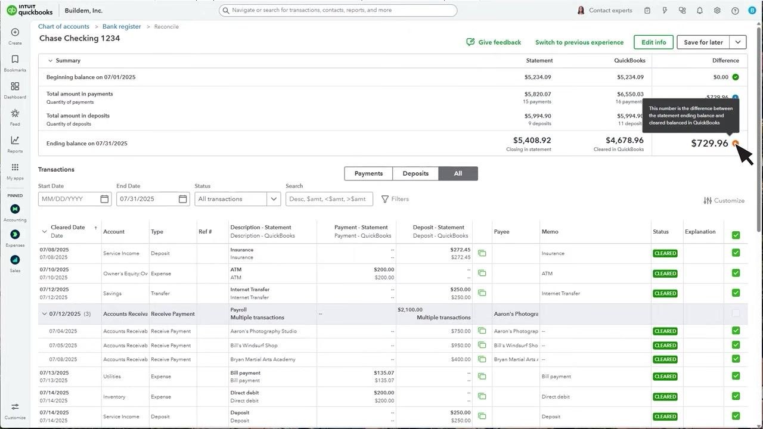Switch to the Deposits tab
Screen dimensions: 763x429
[x=415, y=173]
